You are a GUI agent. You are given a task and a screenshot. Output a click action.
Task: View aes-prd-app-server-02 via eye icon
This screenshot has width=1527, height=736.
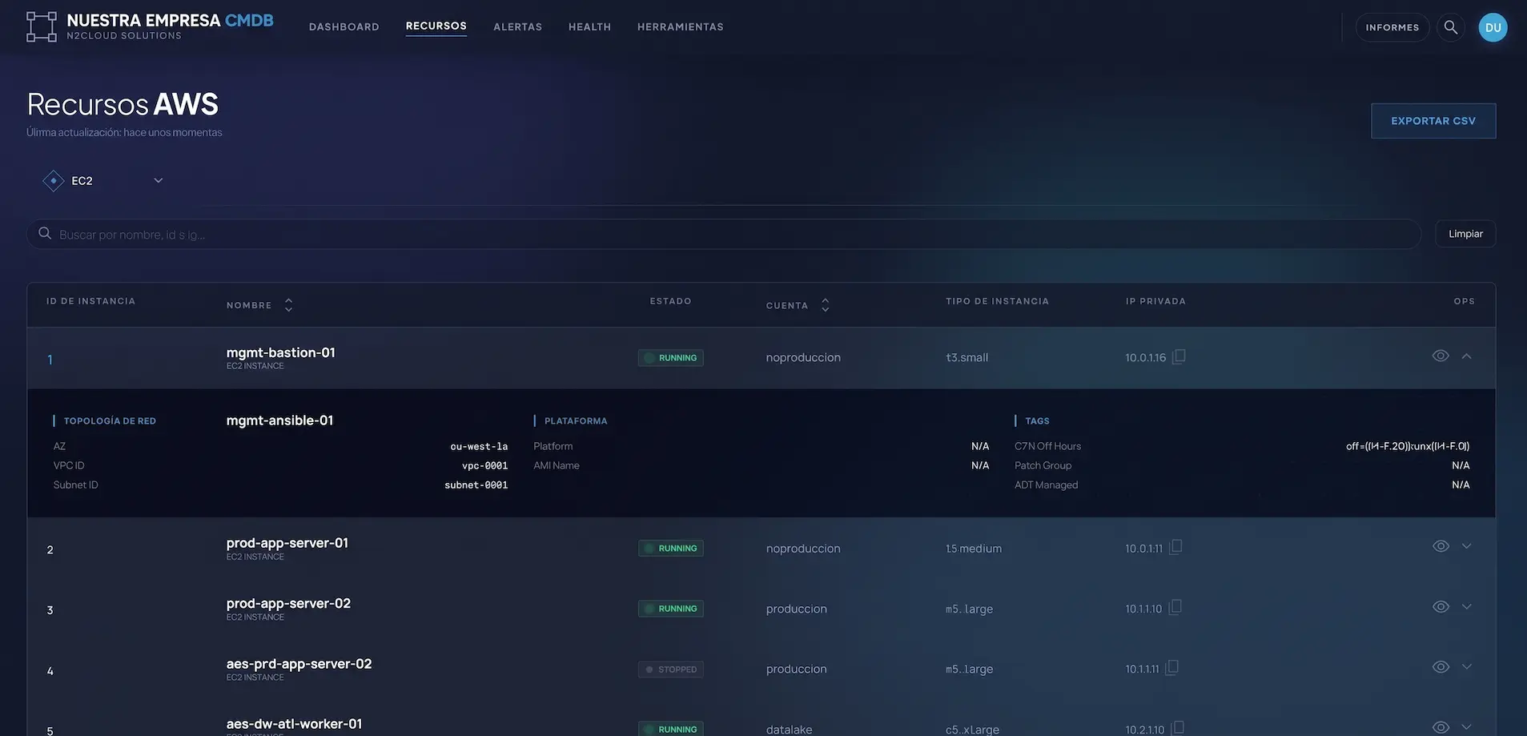(x=1441, y=667)
